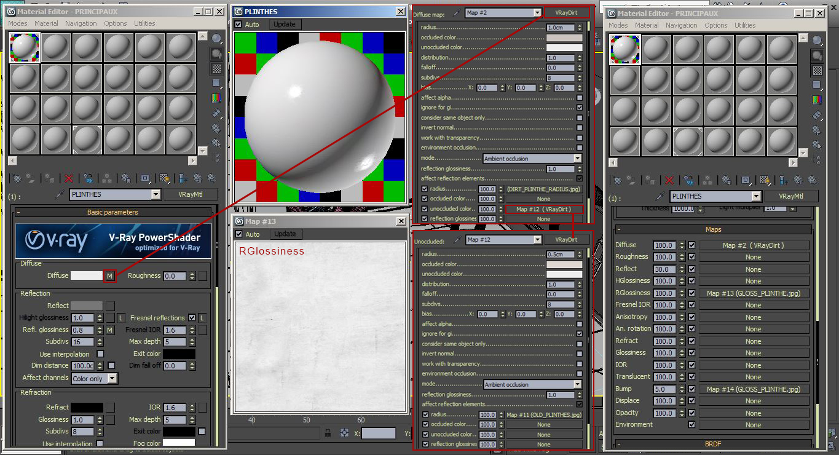
Task: Toggle Use interpolation checkbox under Reflection
Action: (100, 354)
